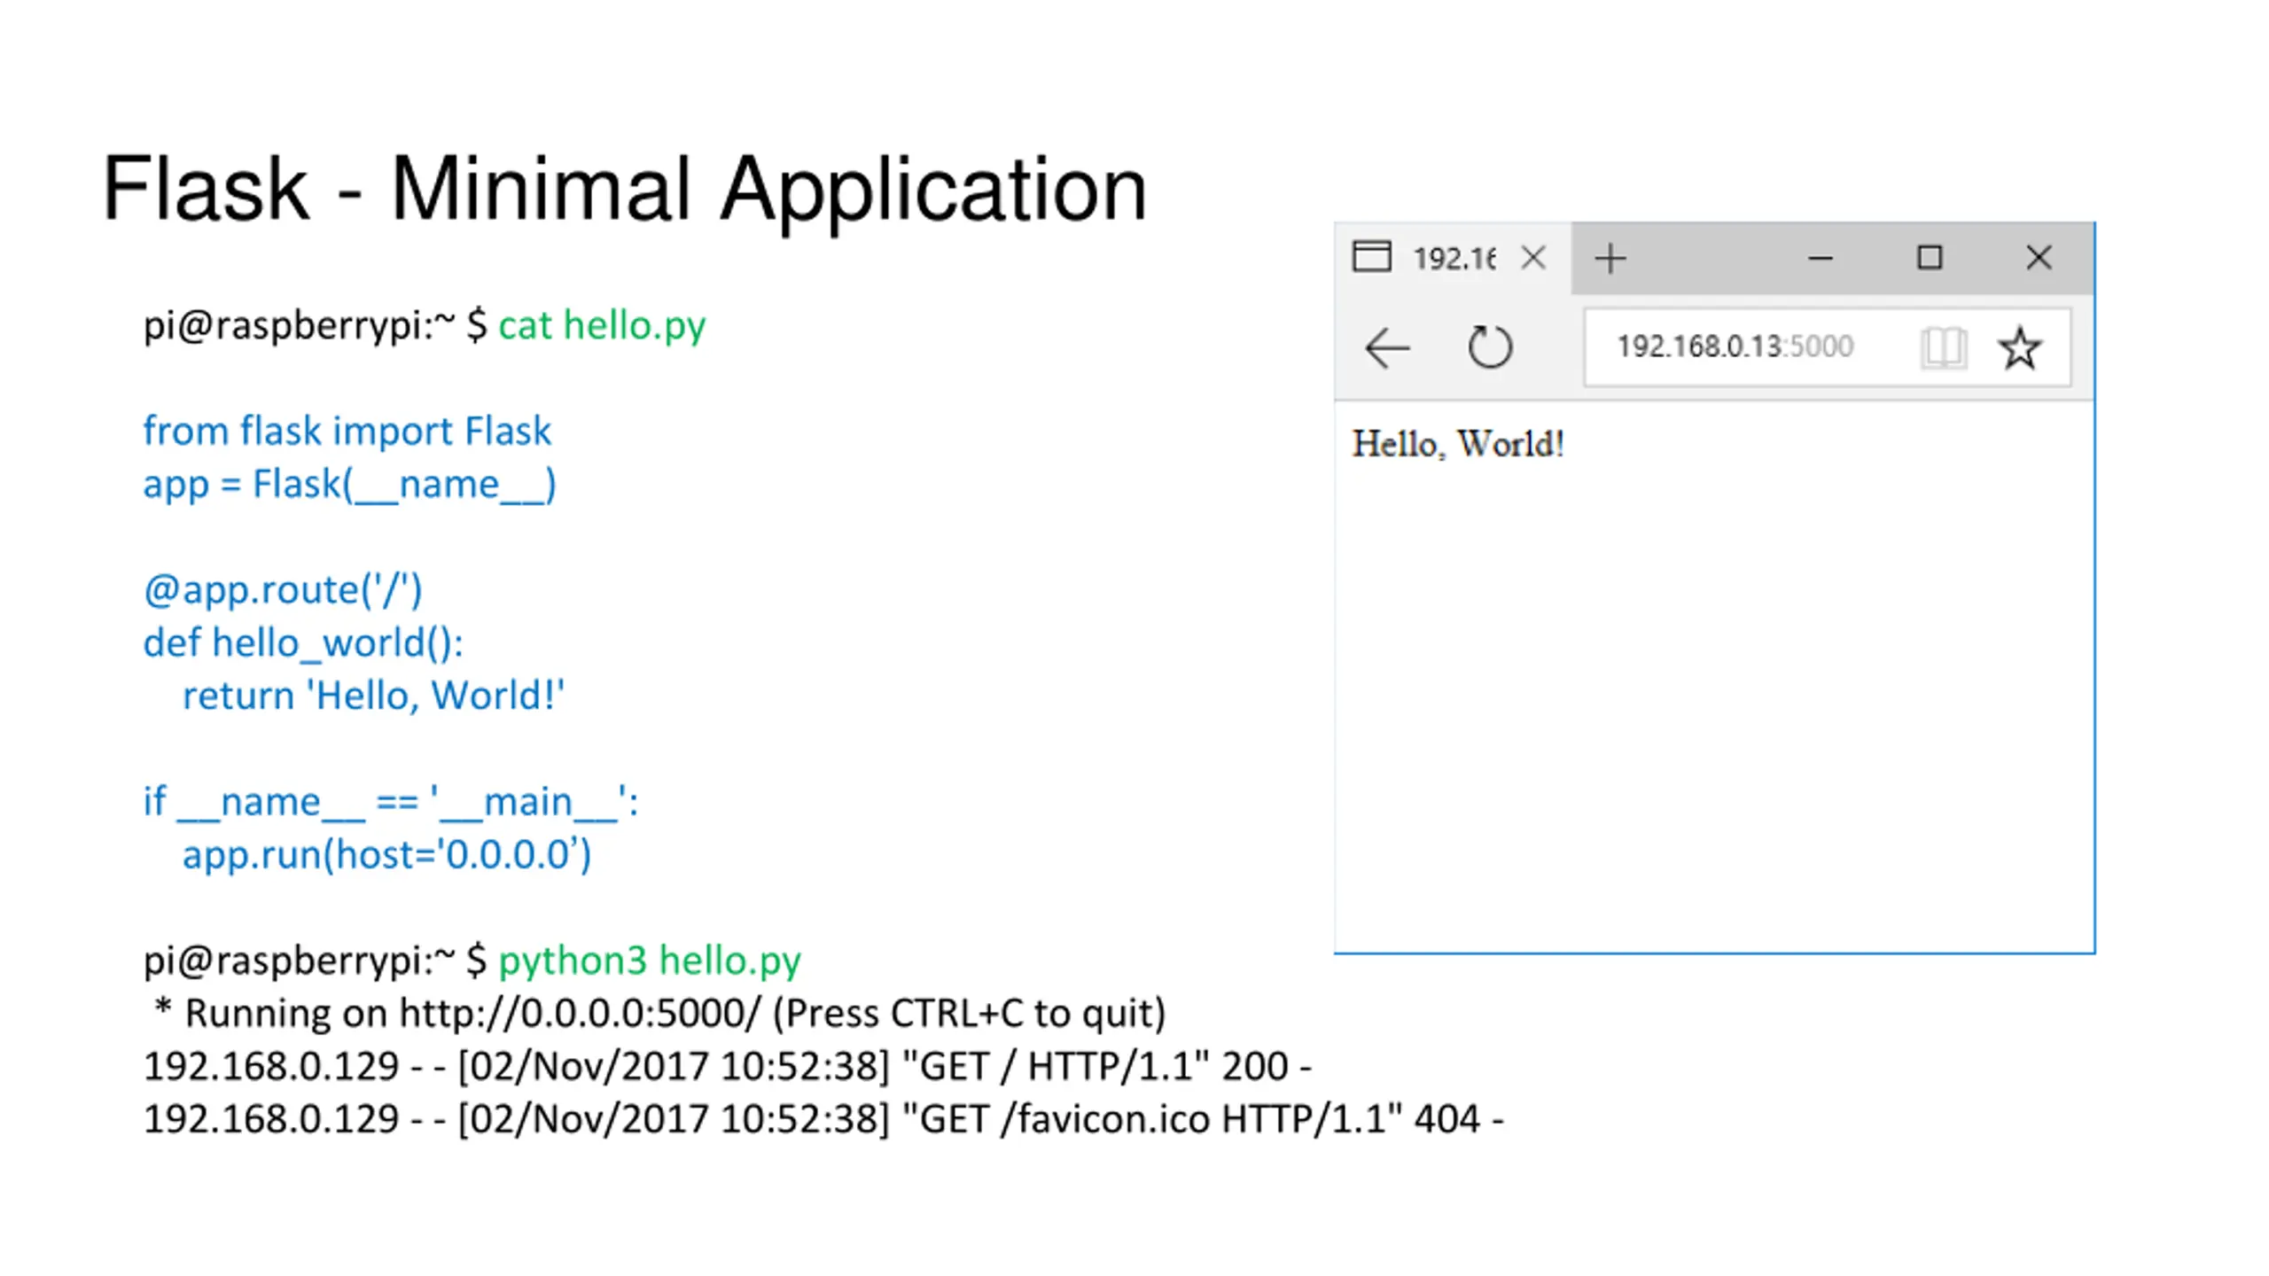Viewport: 2269px width, 1276px height.
Task: Click the line "if __name__ == '__main__':"
Action: pyautogui.click(x=391, y=802)
